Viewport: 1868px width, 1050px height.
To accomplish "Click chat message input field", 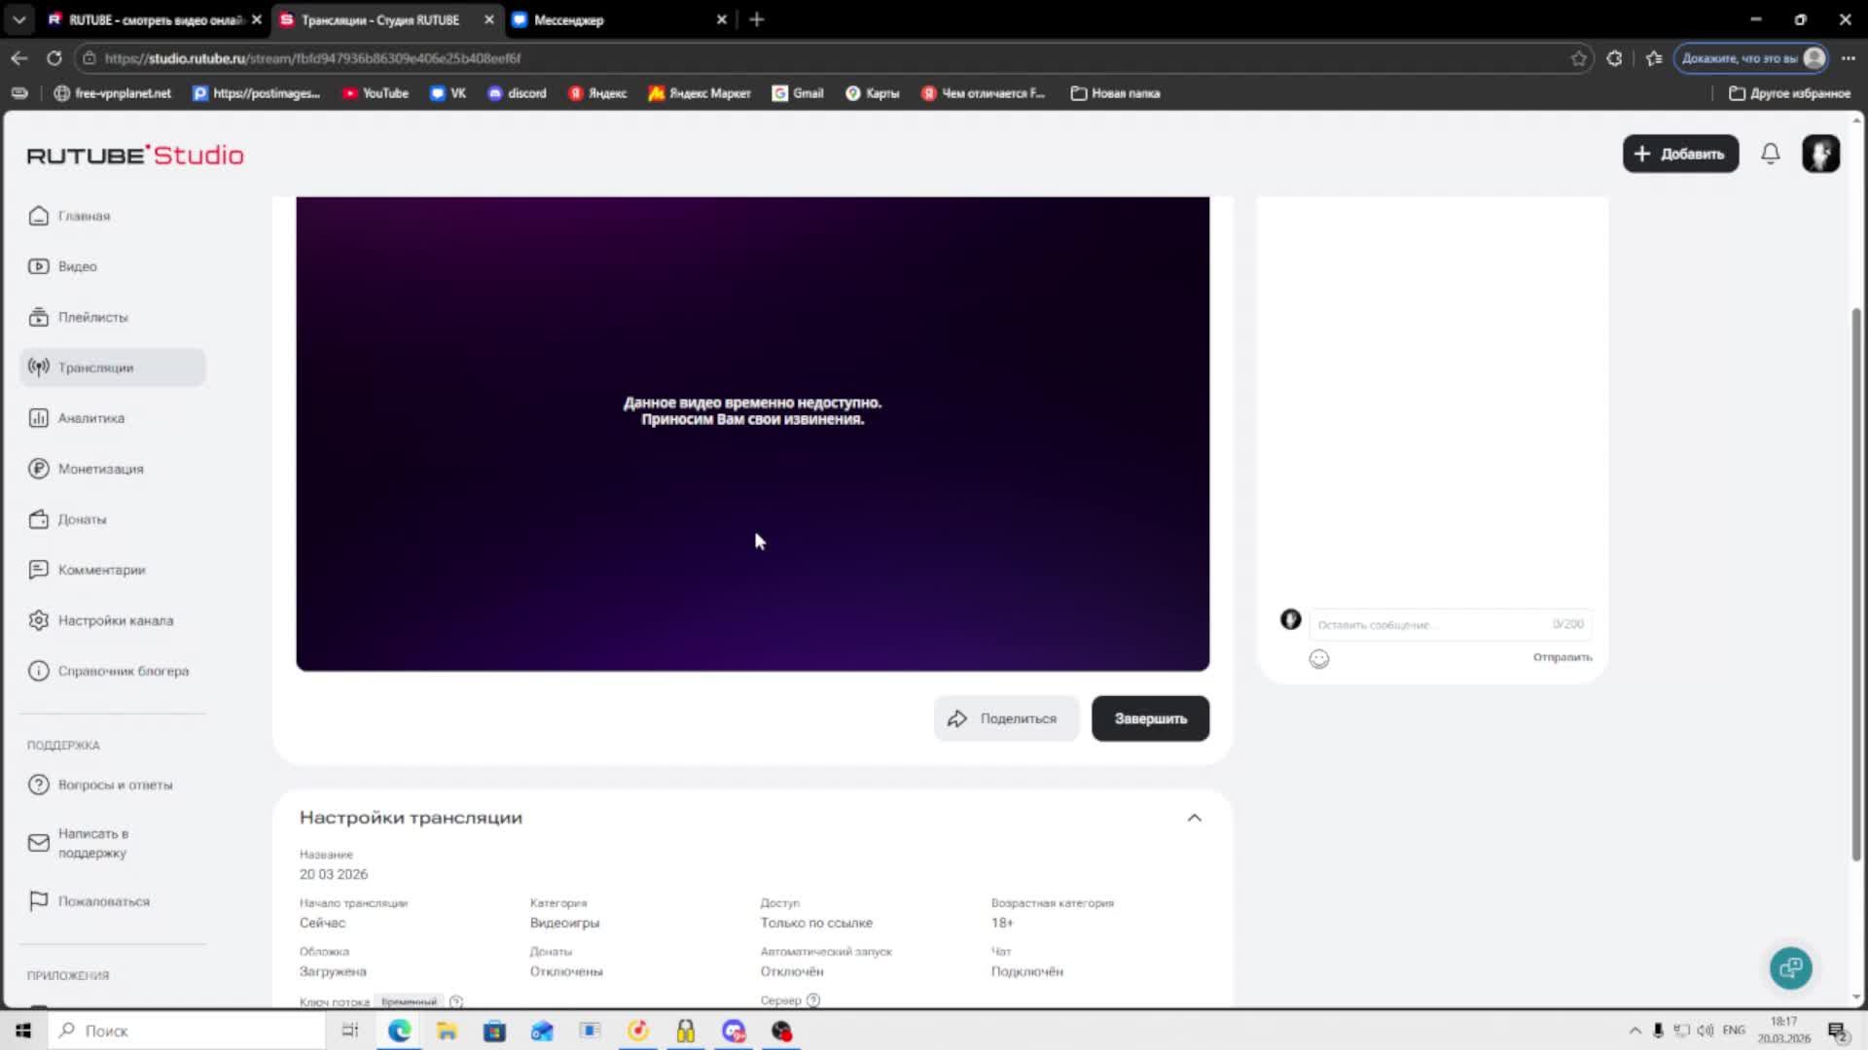I will pos(1430,624).
